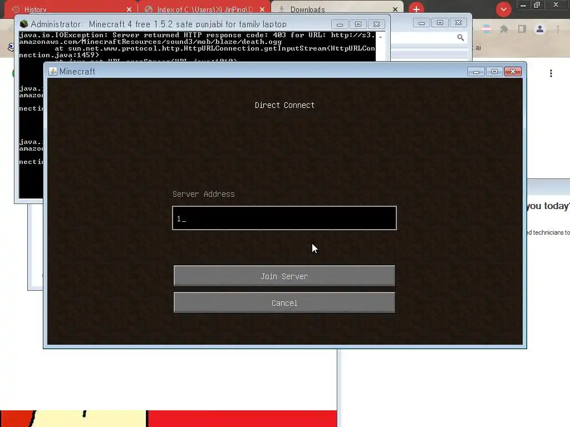
Task: Focus the Server Address input field
Action: [x=284, y=218]
